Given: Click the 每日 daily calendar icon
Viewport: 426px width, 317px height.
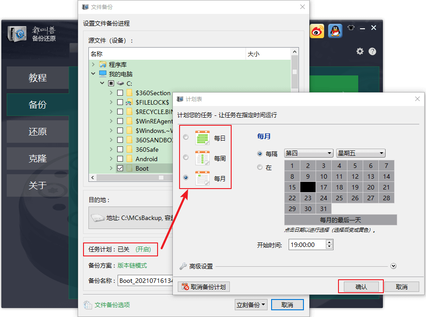Looking at the screenshot, I should tap(202, 138).
